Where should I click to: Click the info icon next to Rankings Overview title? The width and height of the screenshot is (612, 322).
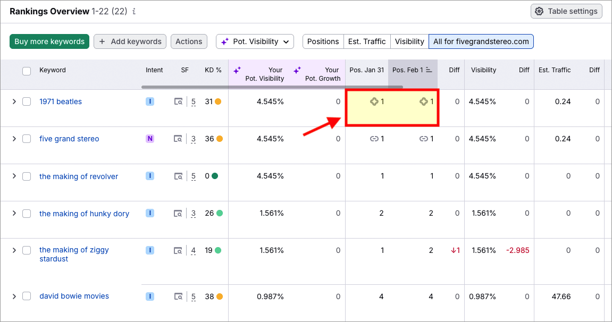click(x=133, y=11)
